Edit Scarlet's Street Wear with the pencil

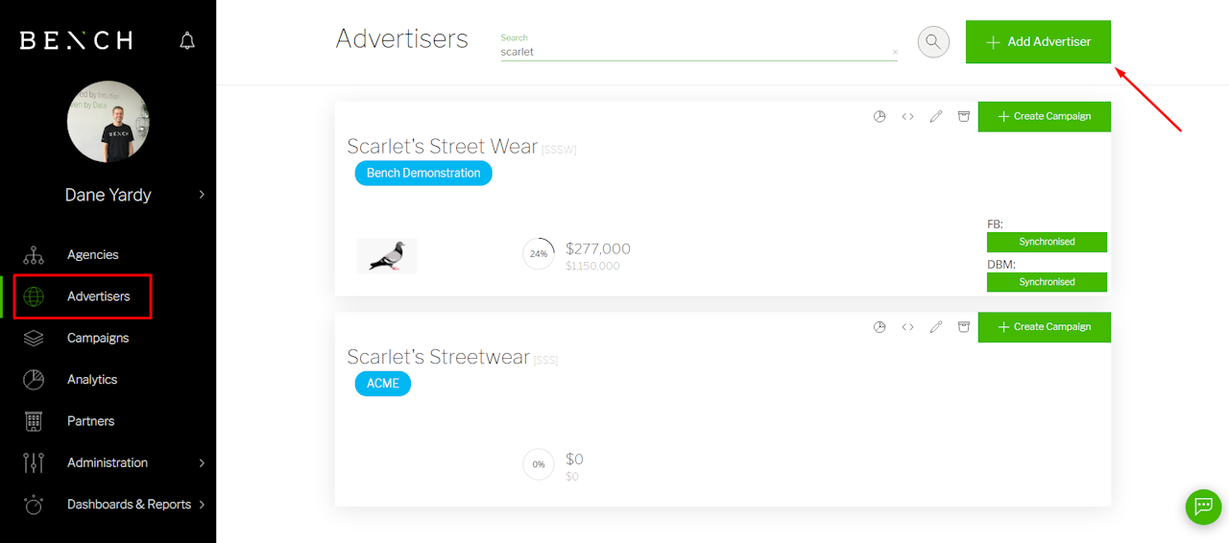936,117
